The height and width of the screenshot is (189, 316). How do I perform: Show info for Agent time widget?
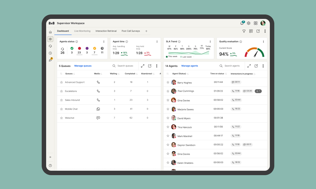127,42
